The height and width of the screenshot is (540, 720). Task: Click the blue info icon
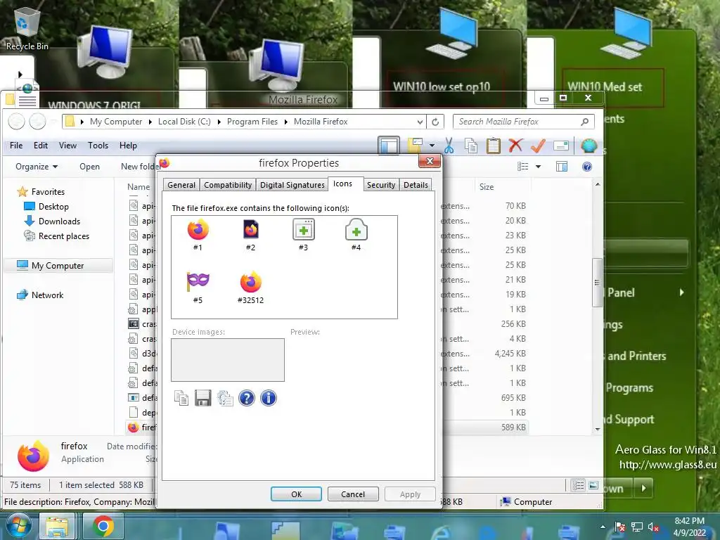(269, 398)
